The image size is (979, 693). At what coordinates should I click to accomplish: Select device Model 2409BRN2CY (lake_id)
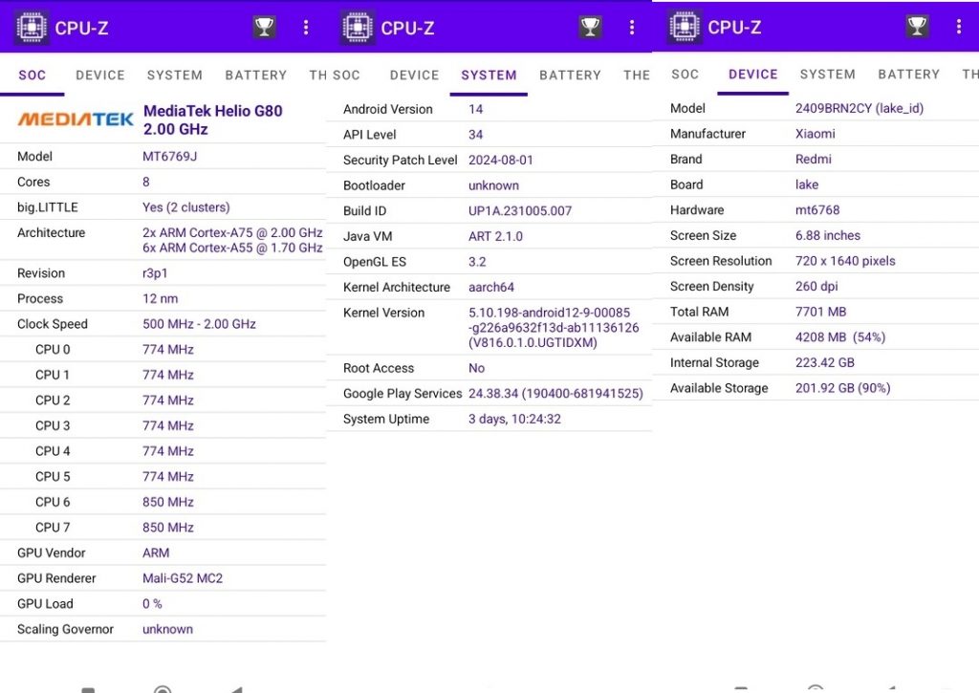click(x=859, y=109)
